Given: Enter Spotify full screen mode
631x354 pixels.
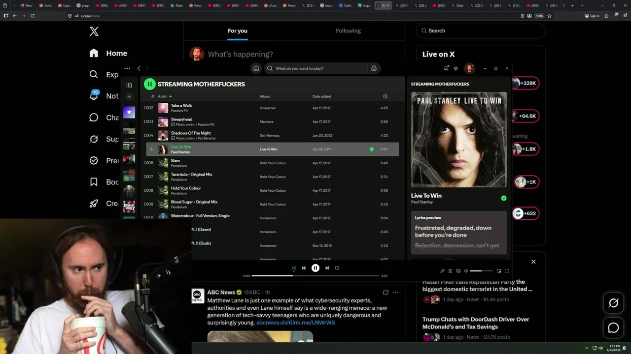Looking at the screenshot, I should [506, 271].
